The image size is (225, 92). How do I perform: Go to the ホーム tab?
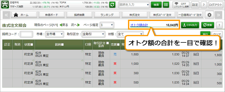(x=24, y=15)
